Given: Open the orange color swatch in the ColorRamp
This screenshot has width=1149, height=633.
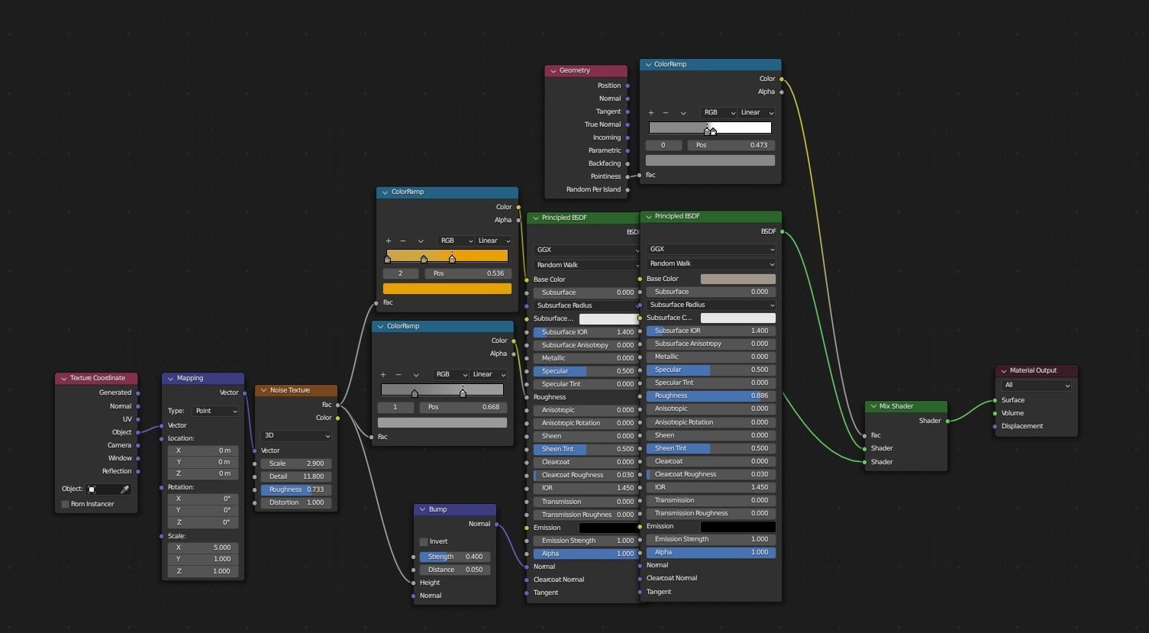Looking at the screenshot, I should tap(447, 289).
